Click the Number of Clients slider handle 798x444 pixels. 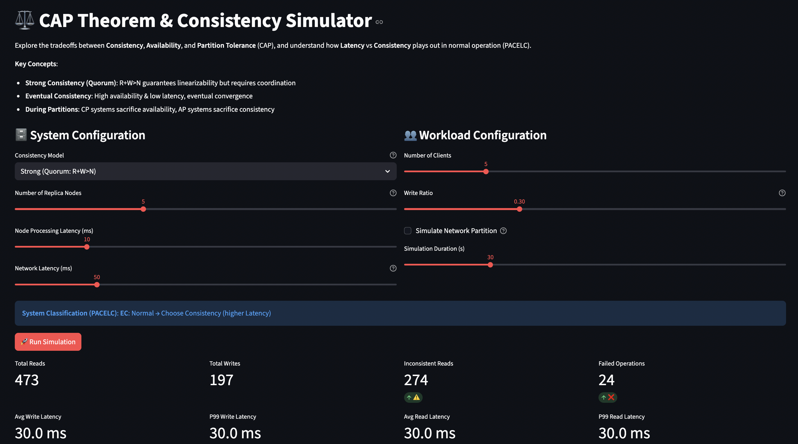pos(486,171)
